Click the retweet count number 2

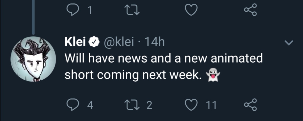click(149, 105)
